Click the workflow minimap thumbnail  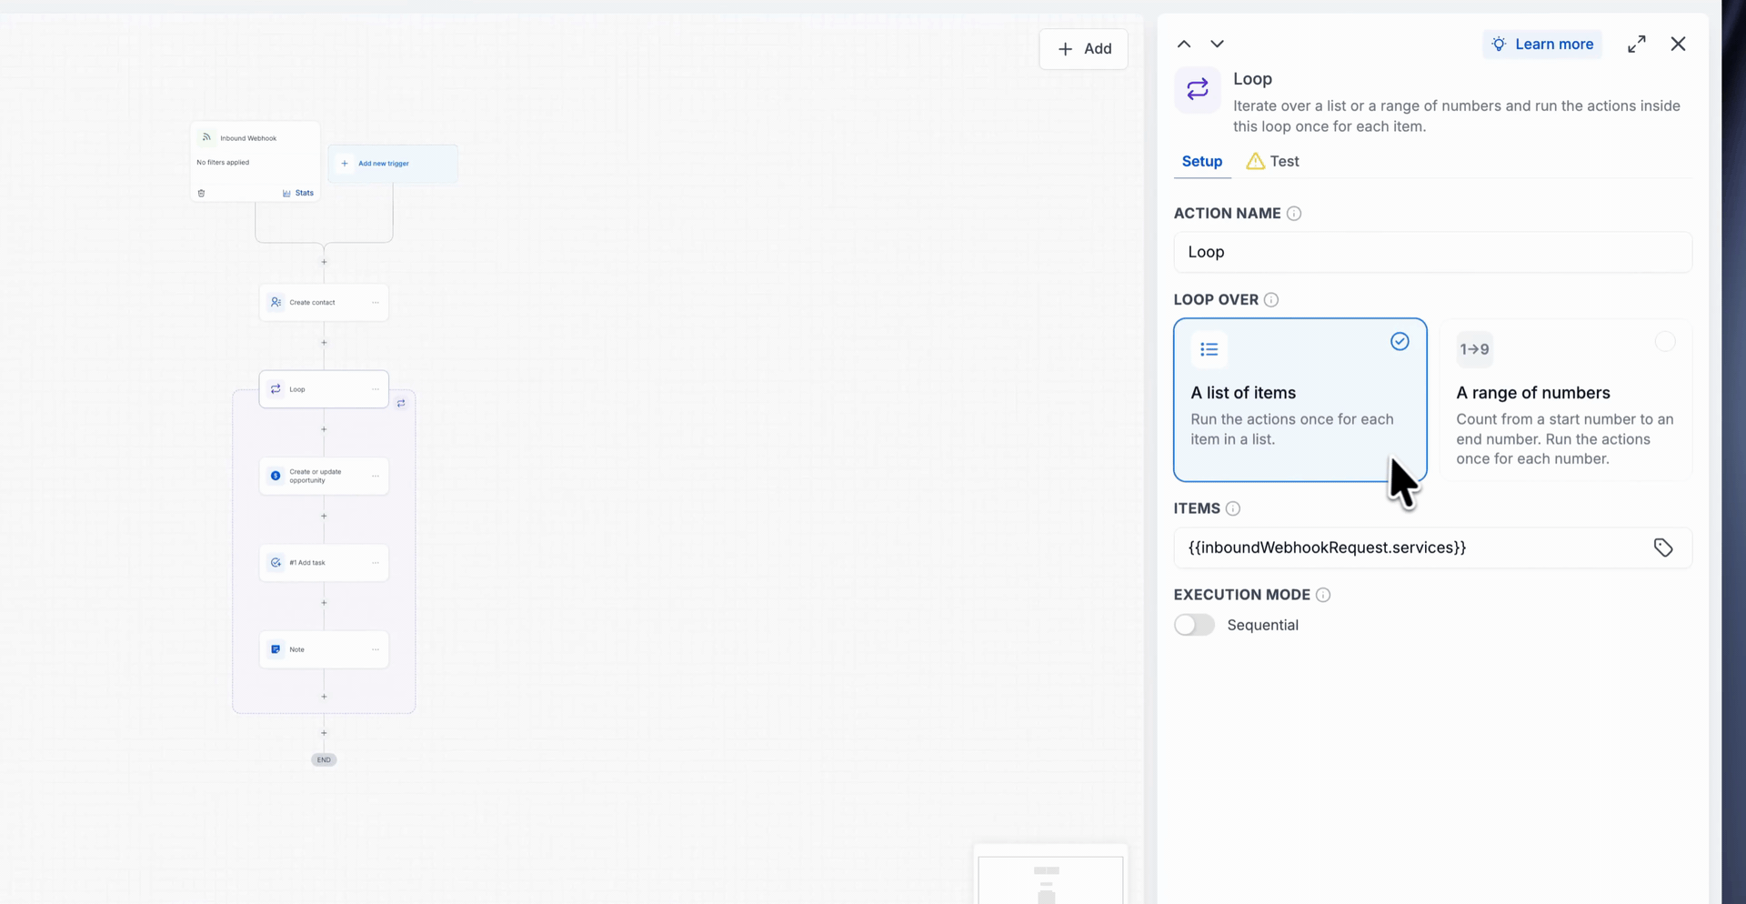coord(1050,875)
